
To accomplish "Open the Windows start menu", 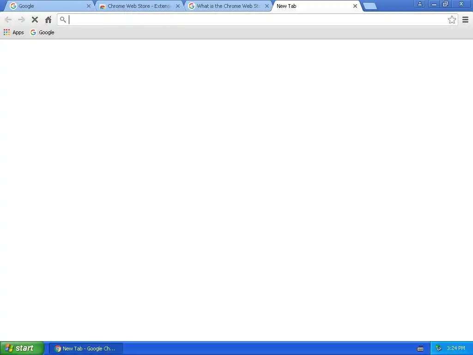I will click(22, 349).
